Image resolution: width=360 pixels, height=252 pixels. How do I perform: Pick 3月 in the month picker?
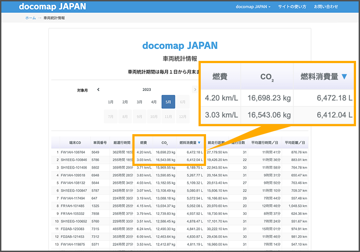tap(139, 102)
